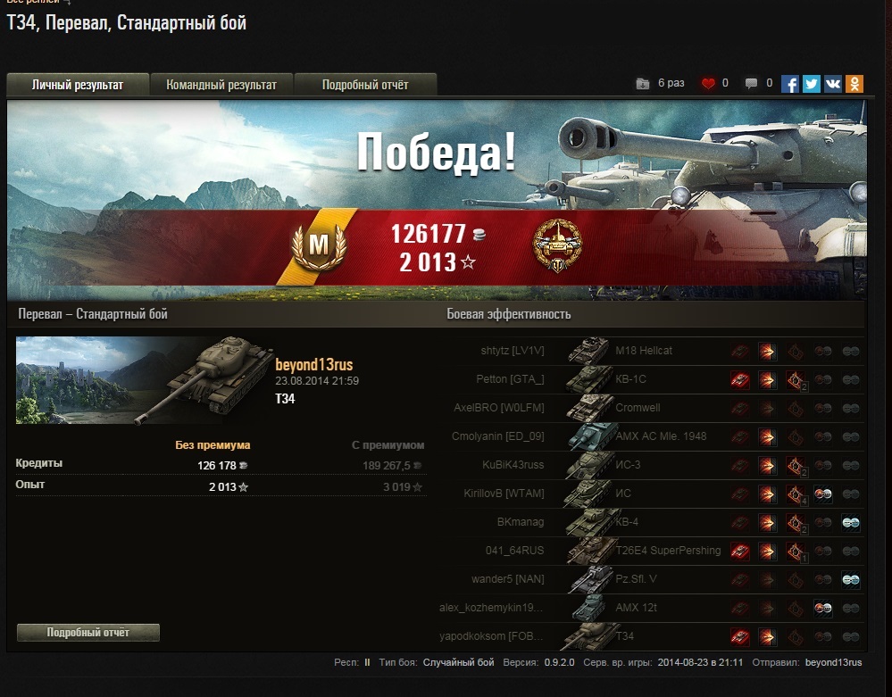
Task: Click the Подробный отчёт button at bottom
Action: pyautogui.click(x=88, y=632)
